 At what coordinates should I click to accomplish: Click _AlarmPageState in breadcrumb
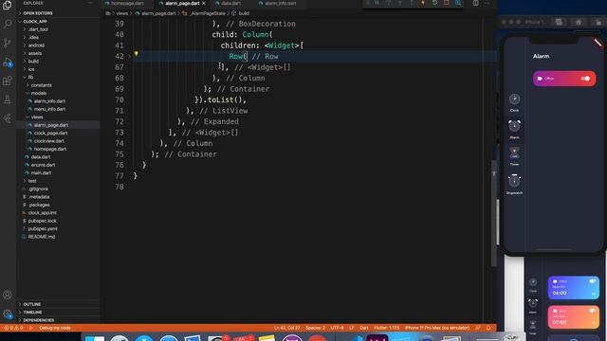point(208,13)
